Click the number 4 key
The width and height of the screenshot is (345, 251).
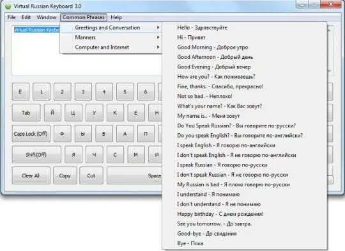pos(104,92)
